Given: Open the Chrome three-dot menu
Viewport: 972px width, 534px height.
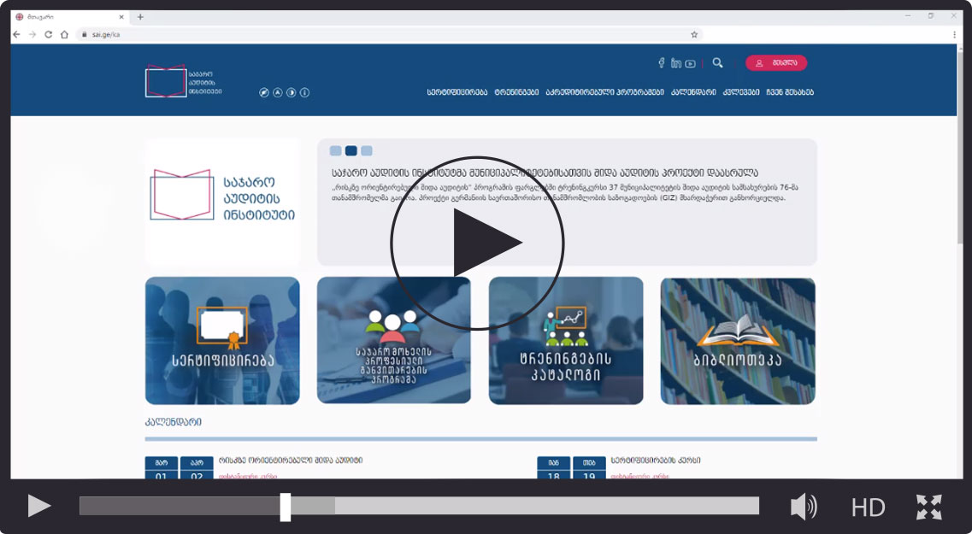Looking at the screenshot, I should click(x=954, y=34).
